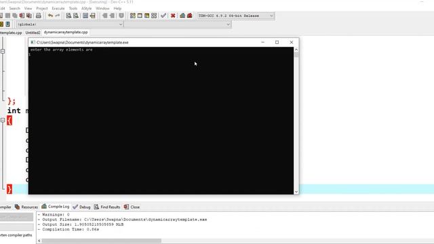The image size is (434, 244).
Task: Click the Delete Profiling Information red icon
Action: [190, 16]
